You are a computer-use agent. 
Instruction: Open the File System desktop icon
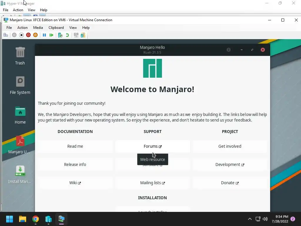pyautogui.click(x=20, y=85)
